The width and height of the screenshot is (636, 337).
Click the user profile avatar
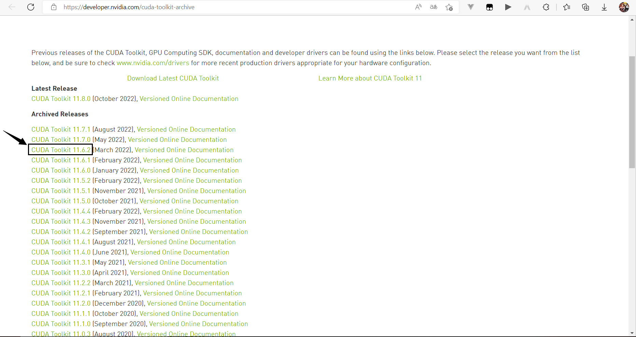point(624,7)
